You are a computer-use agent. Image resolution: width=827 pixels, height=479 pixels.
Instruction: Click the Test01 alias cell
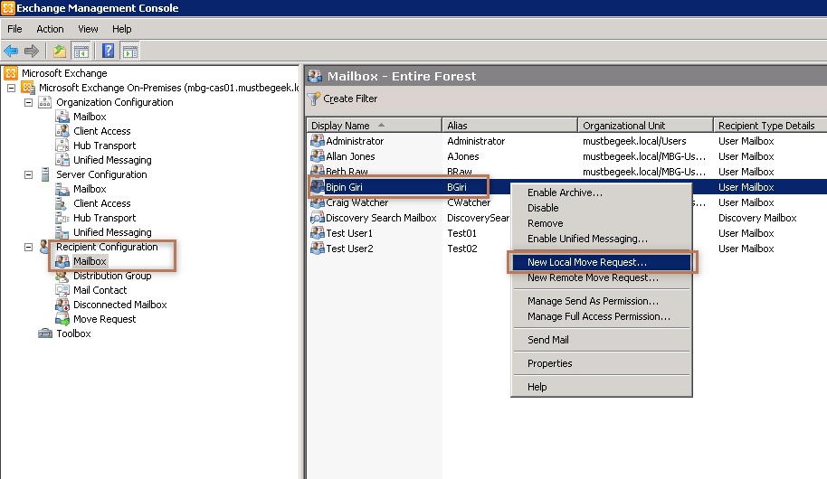pos(462,233)
